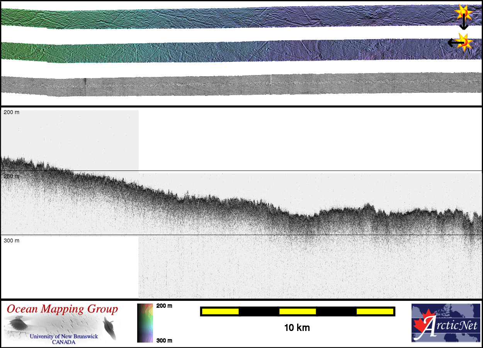Click the depth color legend swatch
The width and height of the screenshot is (483, 348).
145,323
